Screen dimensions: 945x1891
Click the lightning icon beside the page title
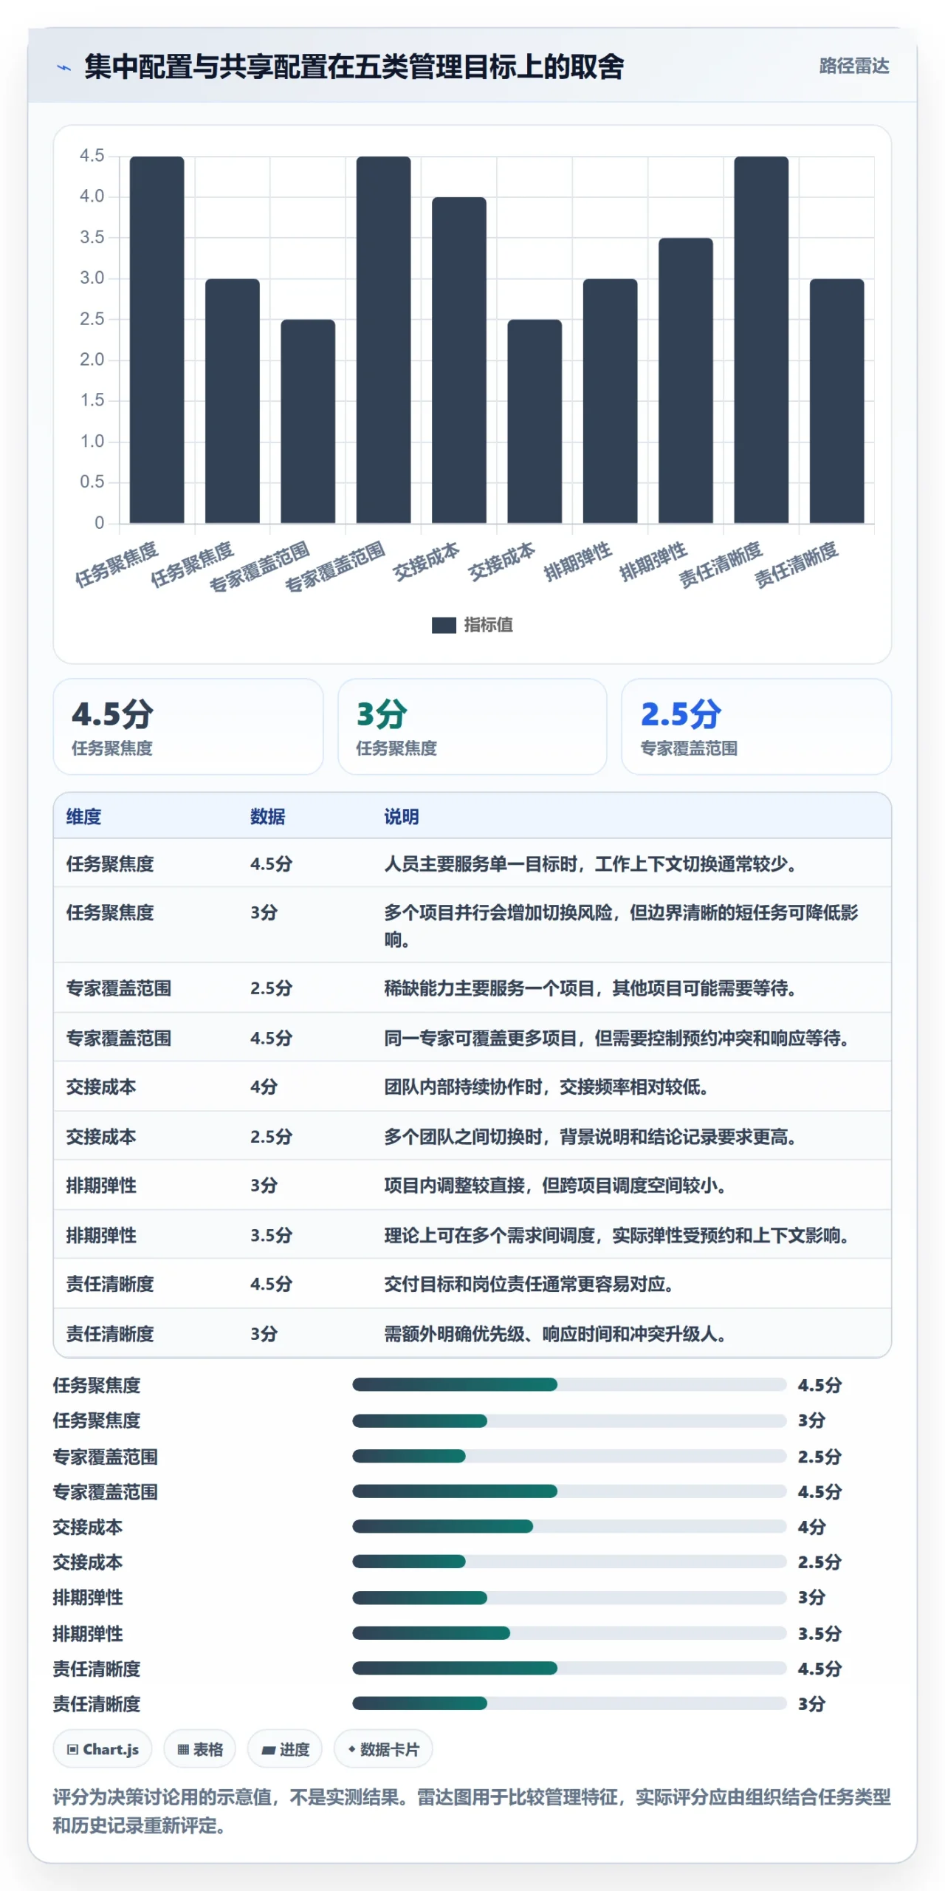coord(64,68)
